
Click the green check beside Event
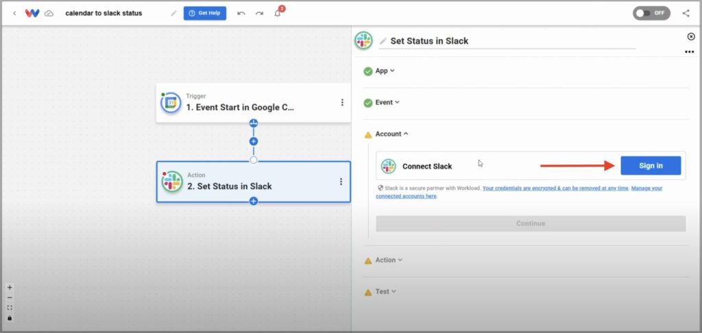pos(368,103)
